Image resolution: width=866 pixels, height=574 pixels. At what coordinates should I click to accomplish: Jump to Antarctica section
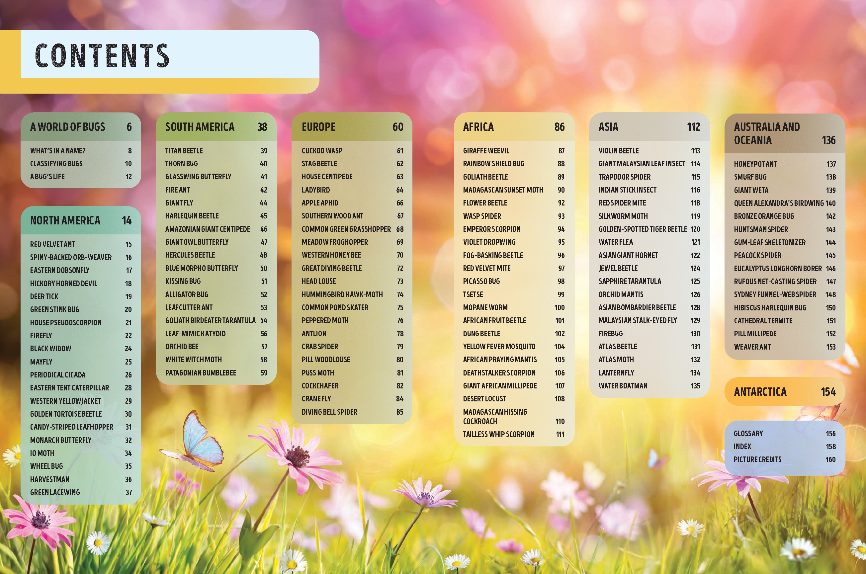(x=760, y=392)
